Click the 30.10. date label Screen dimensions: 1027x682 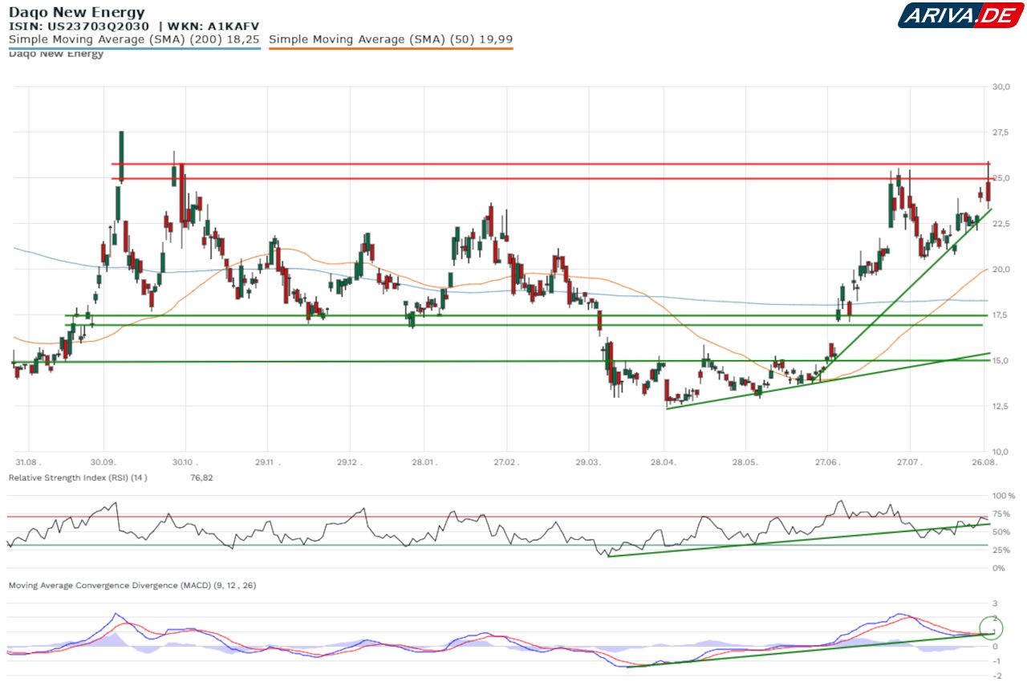click(x=185, y=463)
